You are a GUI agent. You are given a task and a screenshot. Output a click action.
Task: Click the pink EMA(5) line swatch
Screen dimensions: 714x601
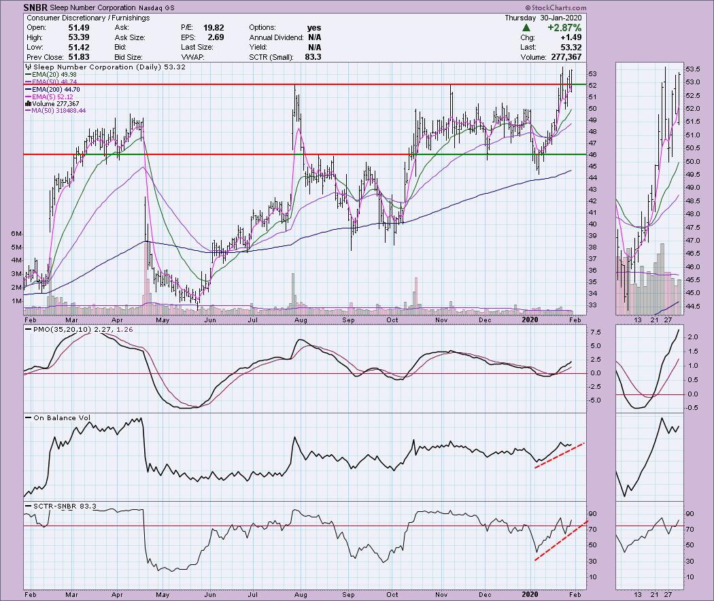(x=28, y=97)
